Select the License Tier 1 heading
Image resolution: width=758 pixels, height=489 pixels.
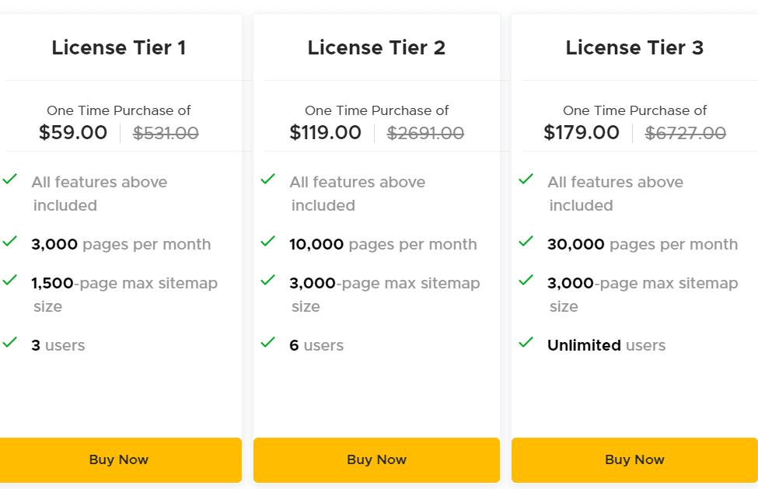tap(119, 47)
